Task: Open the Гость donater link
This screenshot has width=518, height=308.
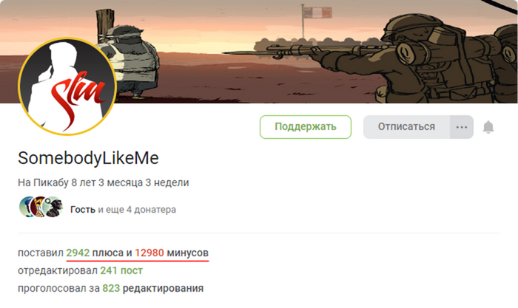Action: [x=83, y=210]
